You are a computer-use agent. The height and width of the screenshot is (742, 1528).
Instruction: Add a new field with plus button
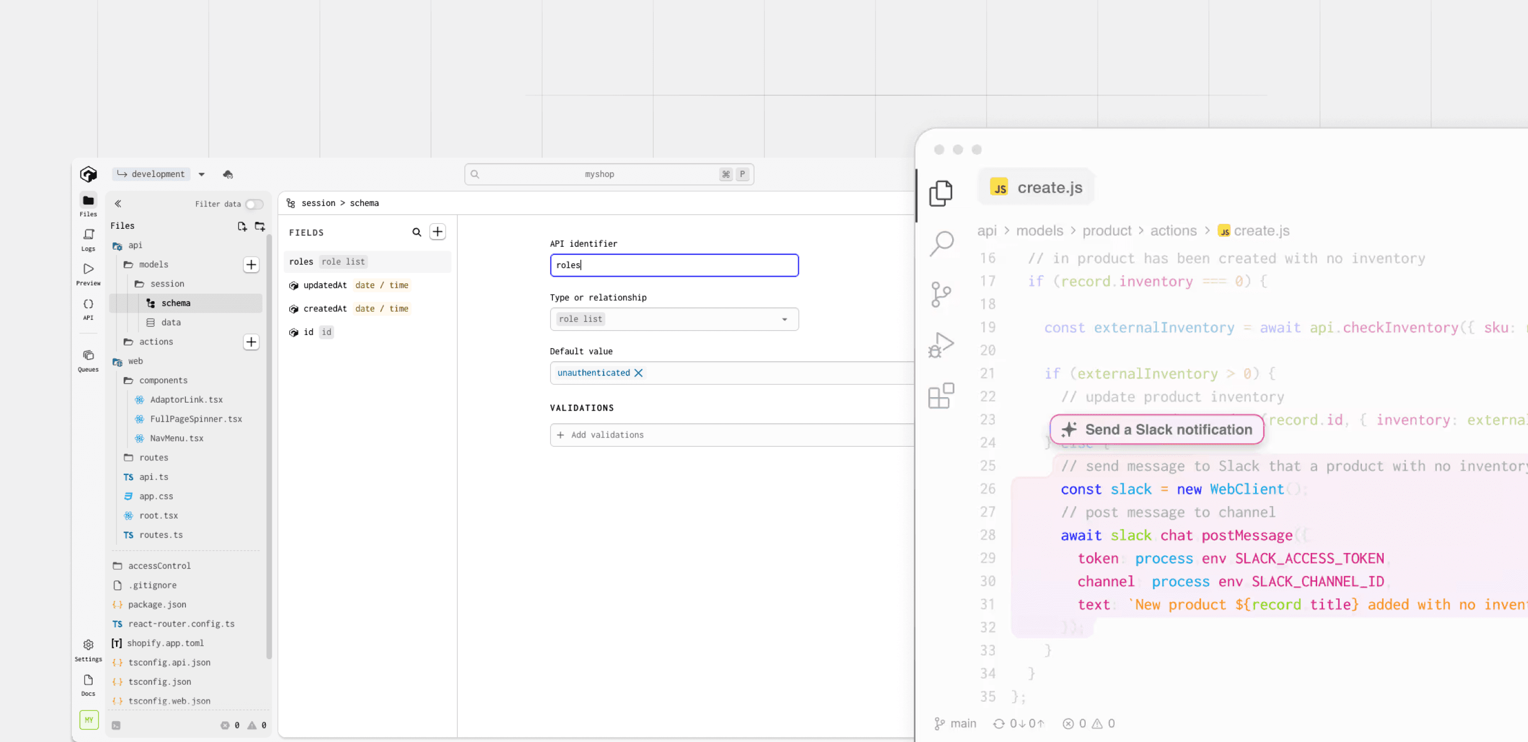click(438, 232)
